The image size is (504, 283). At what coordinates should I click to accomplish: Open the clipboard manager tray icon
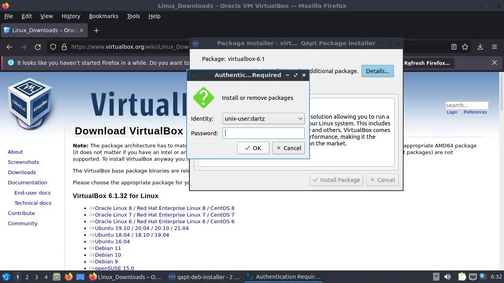462,277
